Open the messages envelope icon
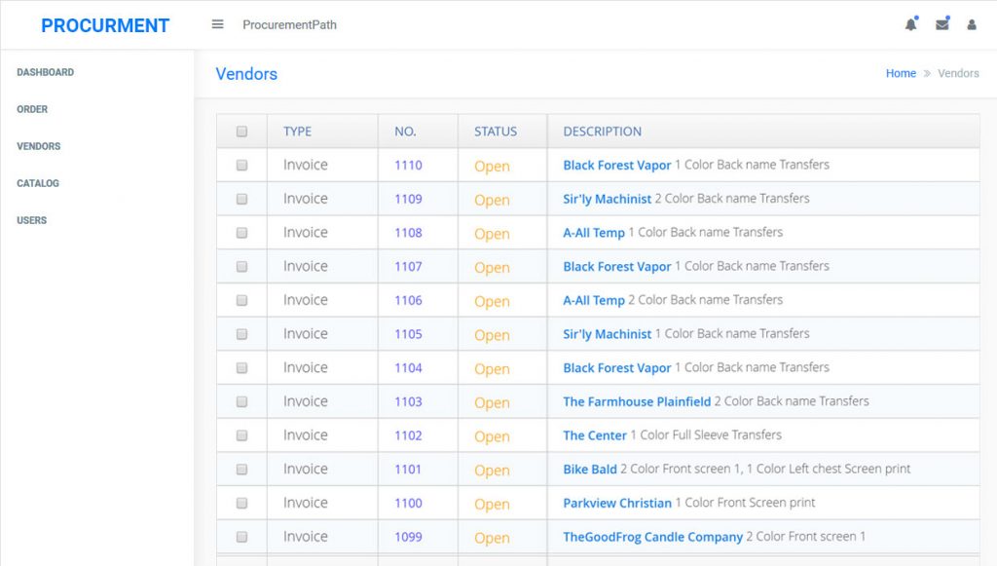Image resolution: width=997 pixels, height=566 pixels. pyautogui.click(x=942, y=24)
